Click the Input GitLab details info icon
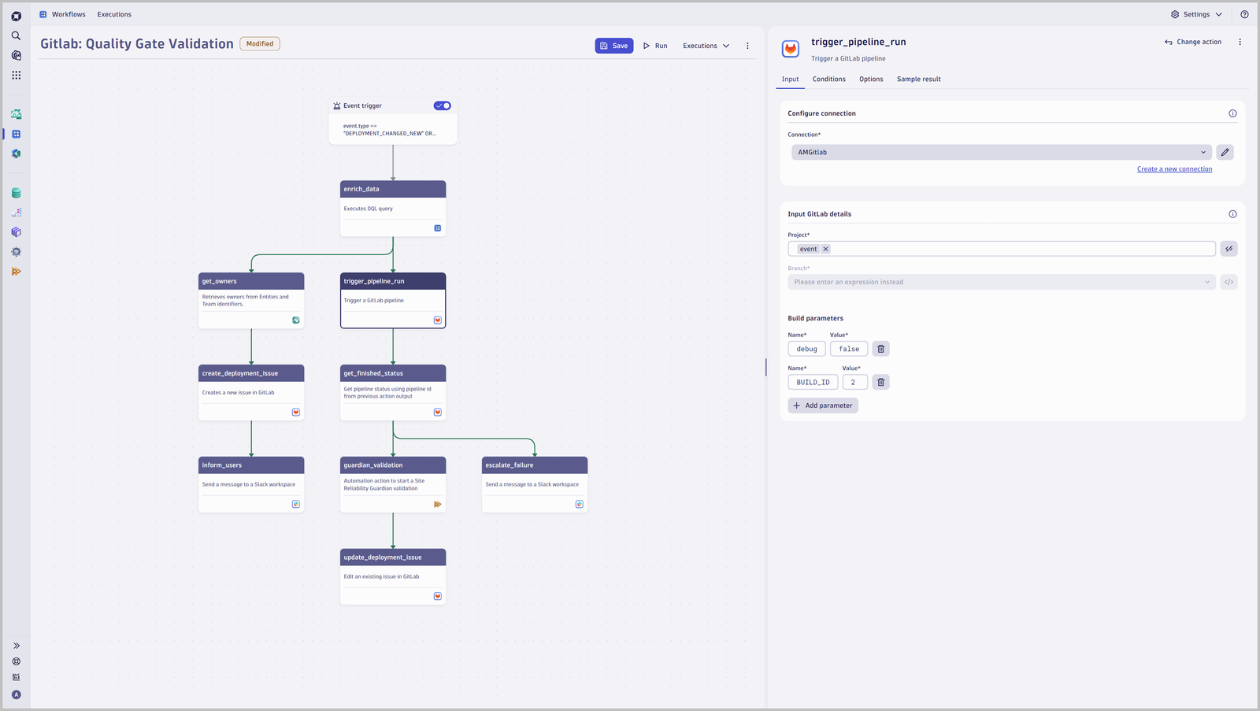The height and width of the screenshot is (711, 1260). 1232,214
